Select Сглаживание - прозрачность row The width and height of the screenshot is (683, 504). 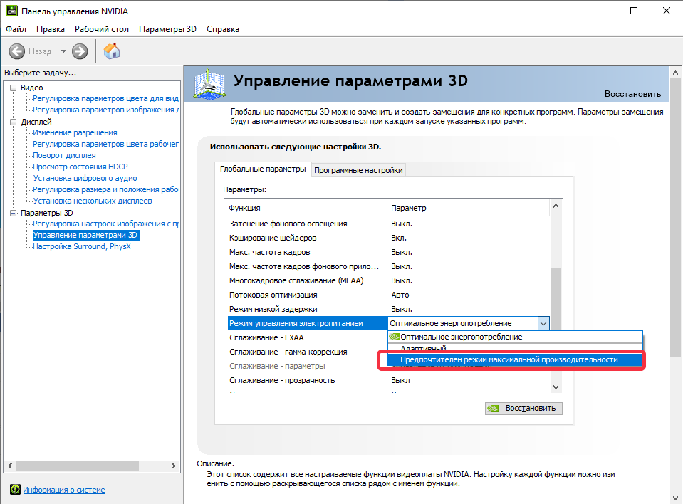(389, 380)
